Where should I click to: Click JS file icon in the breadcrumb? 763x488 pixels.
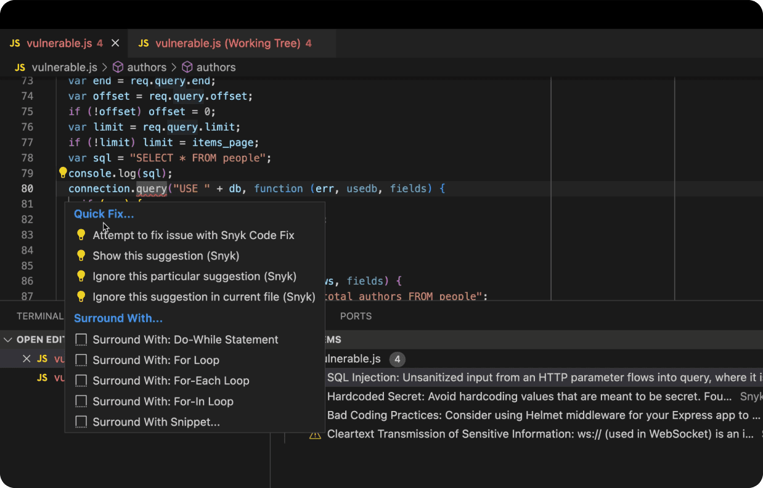[x=20, y=67]
